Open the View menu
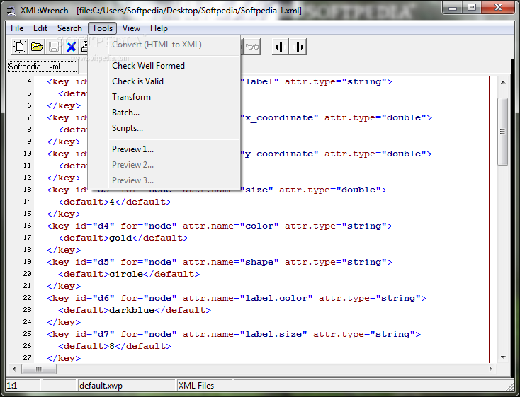Screen dimensions: 520x397 pyautogui.click(x=131, y=28)
